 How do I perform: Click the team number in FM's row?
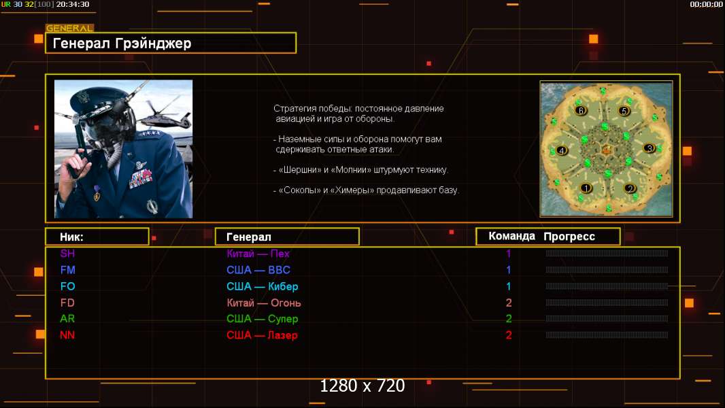coord(509,270)
